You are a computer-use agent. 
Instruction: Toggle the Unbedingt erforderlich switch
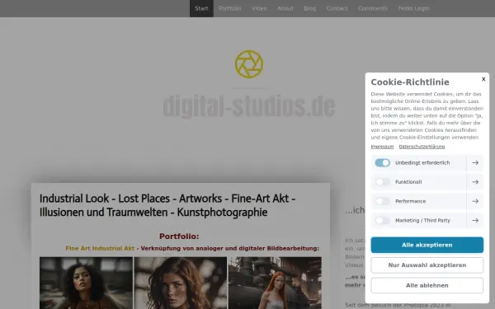[382, 162]
